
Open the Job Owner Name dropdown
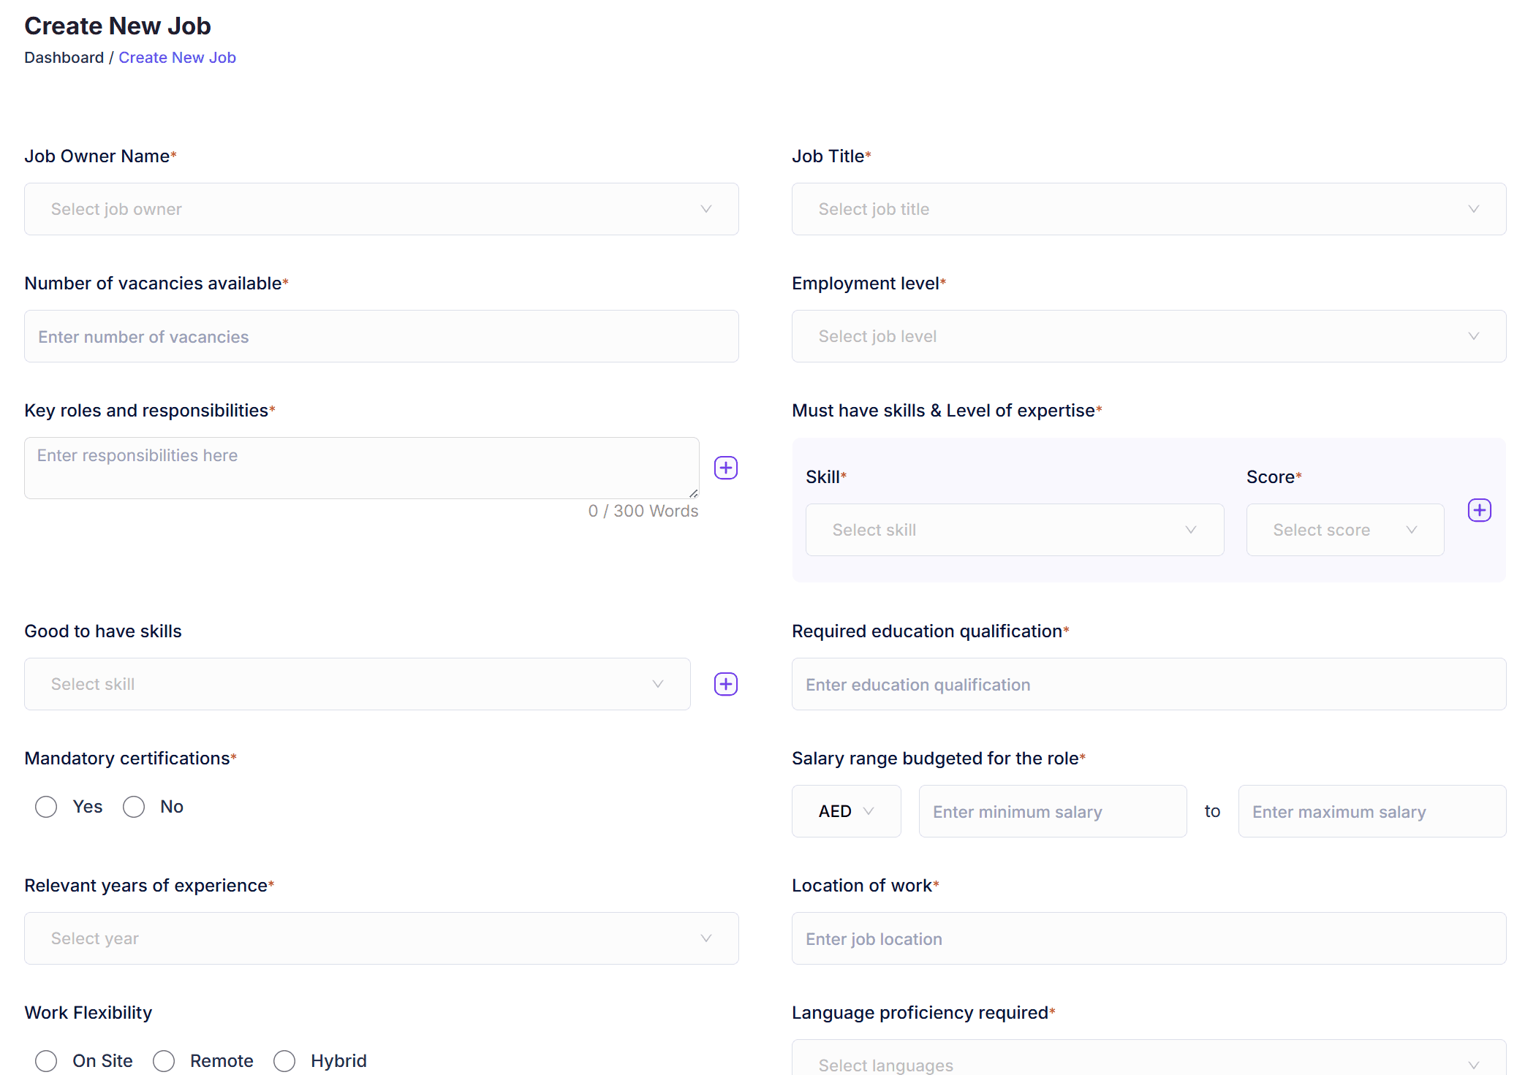click(381, 209)
